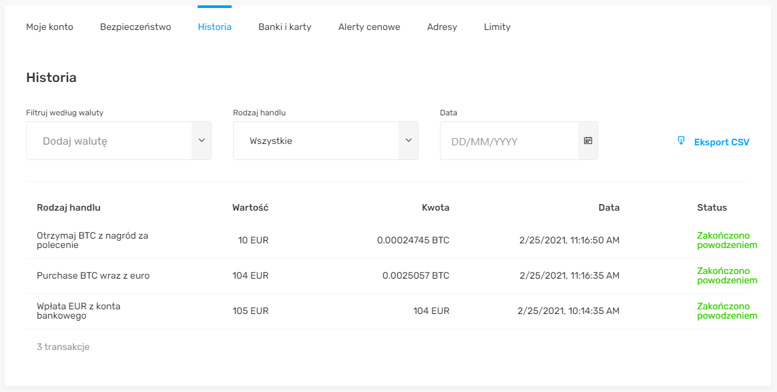Go to the Banki i karty tab

285,27
